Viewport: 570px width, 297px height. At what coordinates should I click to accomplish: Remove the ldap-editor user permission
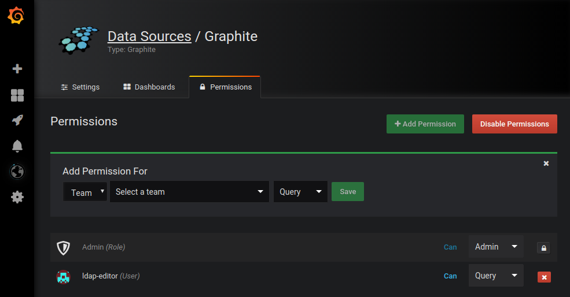click(x=544, y=277)
